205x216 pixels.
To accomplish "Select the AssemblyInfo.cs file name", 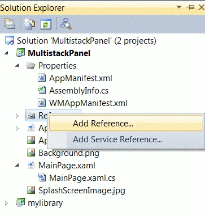I will pos(79,91).
